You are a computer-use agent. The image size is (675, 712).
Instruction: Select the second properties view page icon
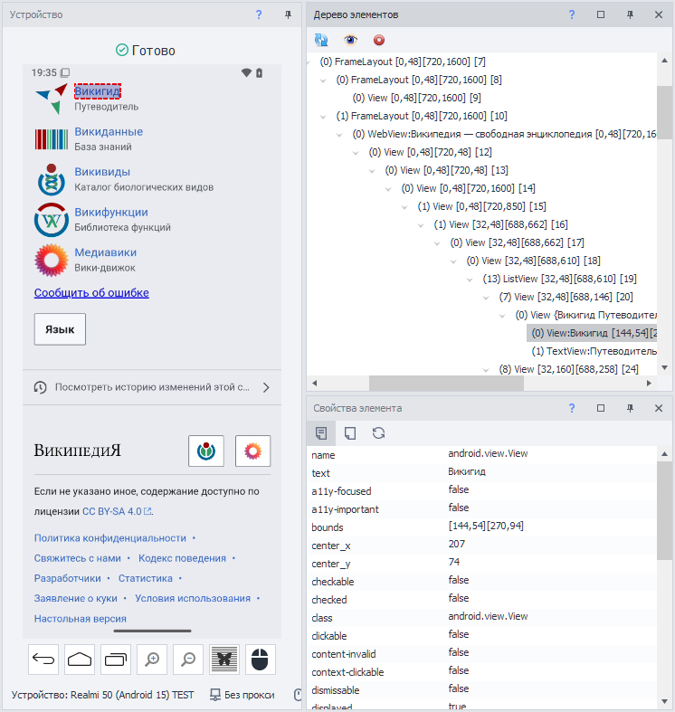coord(350,433)
